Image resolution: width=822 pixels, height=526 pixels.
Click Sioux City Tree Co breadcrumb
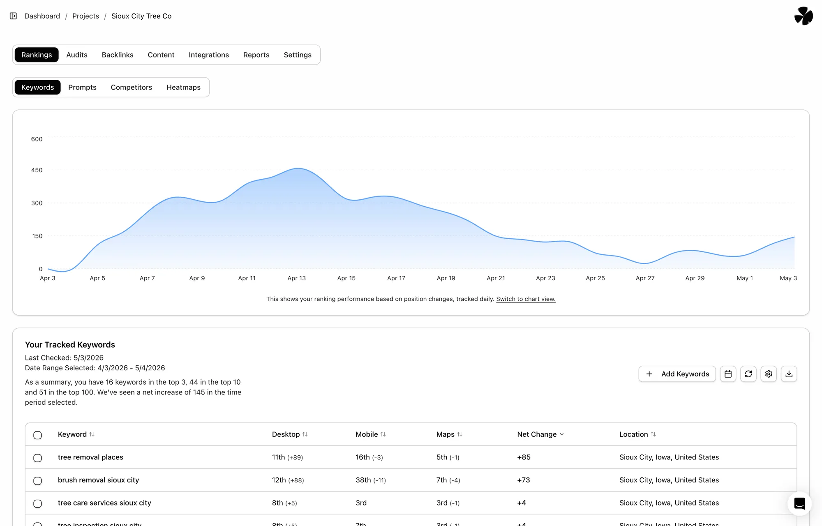[x=141, y=16]
